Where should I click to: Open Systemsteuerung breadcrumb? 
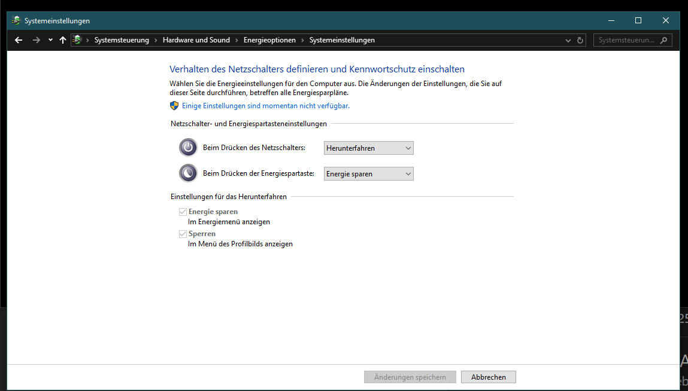point(122,40)
